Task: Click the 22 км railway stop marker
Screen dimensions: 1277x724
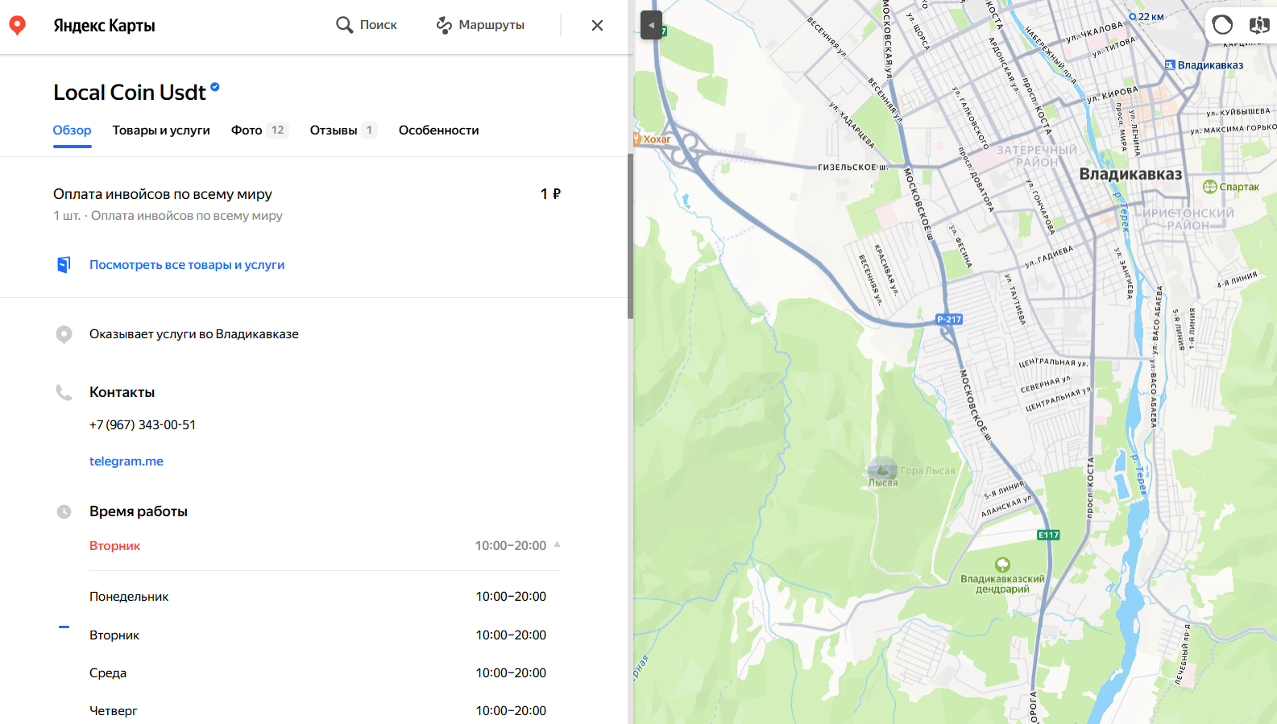Action: [1132, 16]
